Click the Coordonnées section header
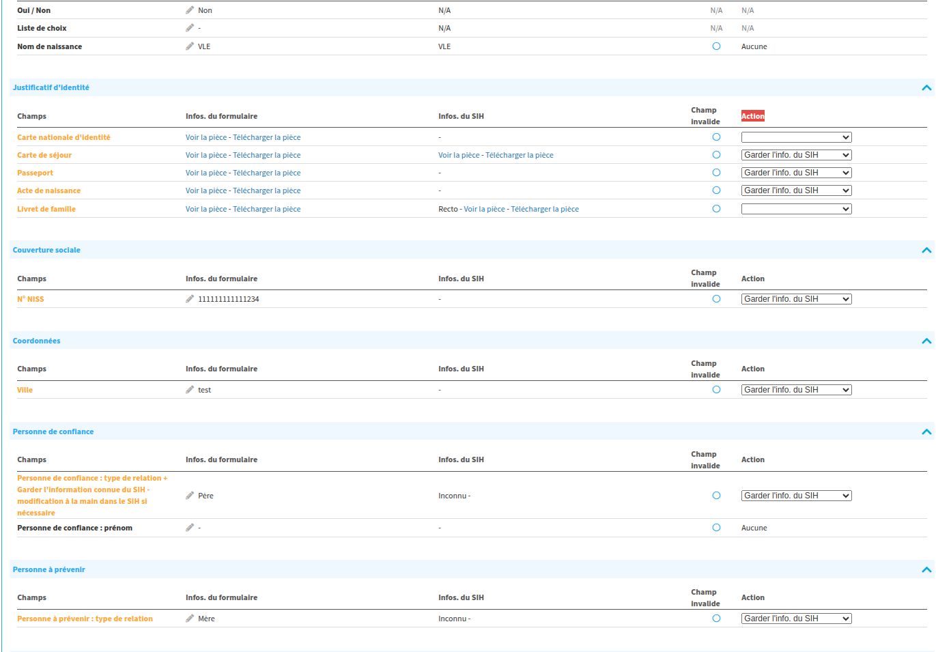936x652 pixels. (36, 341)
